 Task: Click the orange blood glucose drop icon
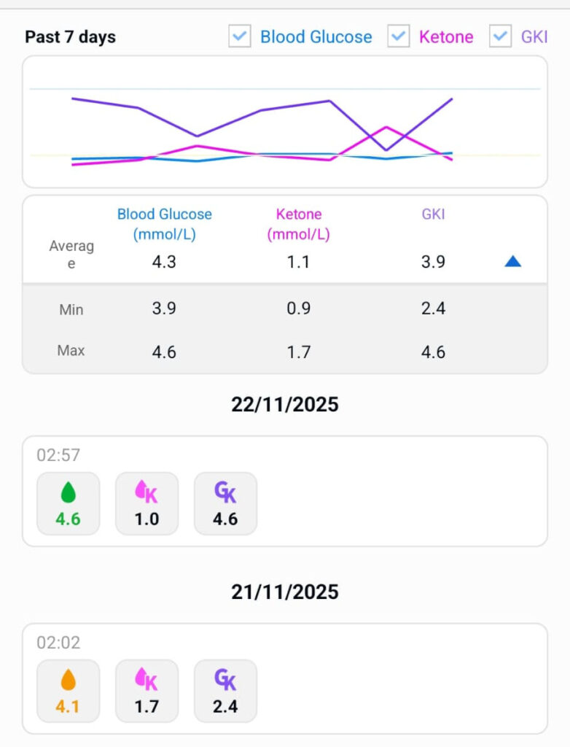68,681
